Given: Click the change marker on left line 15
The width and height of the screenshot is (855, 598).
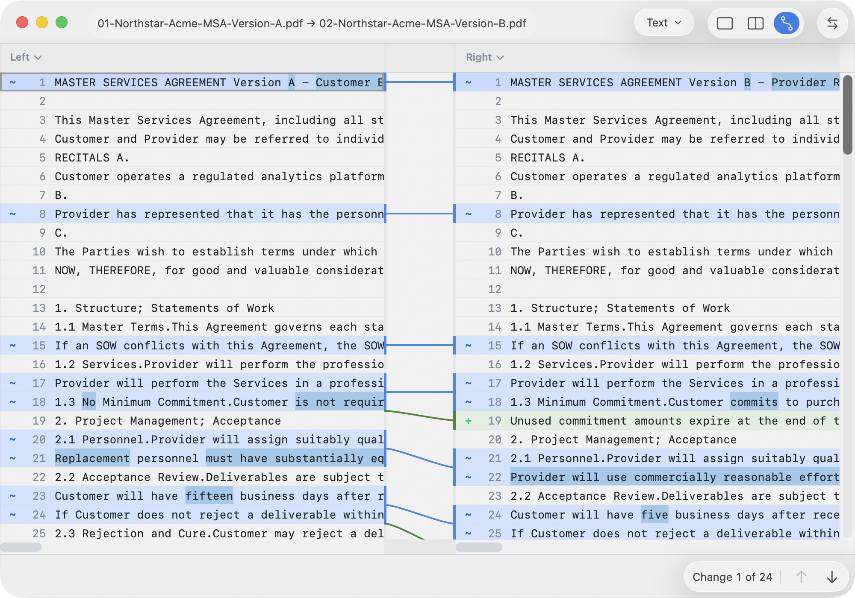Looking at the screenshot, I should (13, 346).
